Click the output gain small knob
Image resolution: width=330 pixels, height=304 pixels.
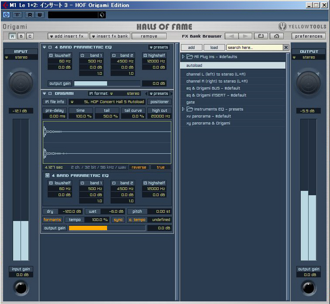pos(309,288)
